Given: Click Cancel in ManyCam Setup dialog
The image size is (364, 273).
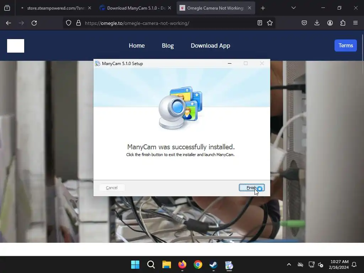Looking at the screenshot, I should coord(112,188).
